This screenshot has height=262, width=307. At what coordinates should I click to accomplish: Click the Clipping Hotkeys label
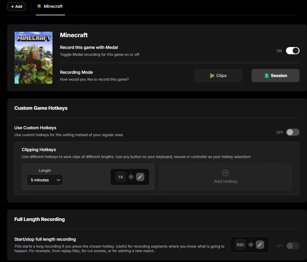click(39, 150)
